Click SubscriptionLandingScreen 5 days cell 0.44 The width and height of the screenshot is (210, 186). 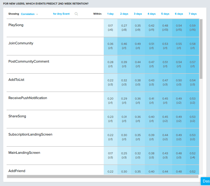(x=165, y=137)
